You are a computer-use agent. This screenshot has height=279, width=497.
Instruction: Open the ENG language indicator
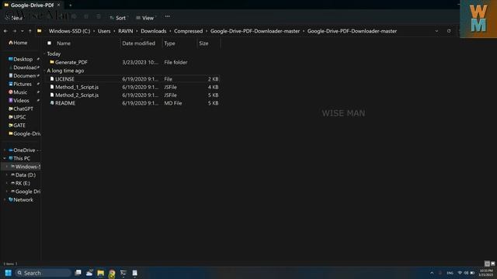click(450, 273)
